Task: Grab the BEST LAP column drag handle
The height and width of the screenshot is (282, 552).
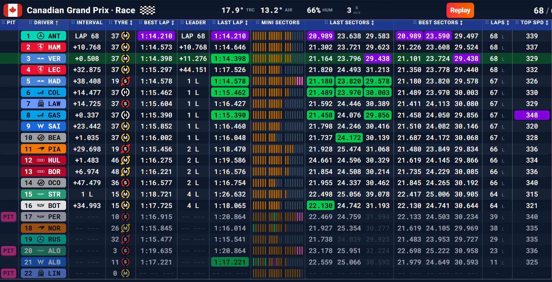Action: point(140,23)
